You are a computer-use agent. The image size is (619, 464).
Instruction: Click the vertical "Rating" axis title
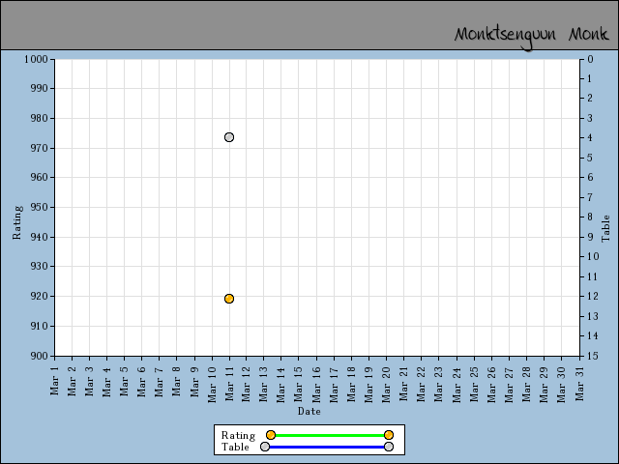point(17,222)
